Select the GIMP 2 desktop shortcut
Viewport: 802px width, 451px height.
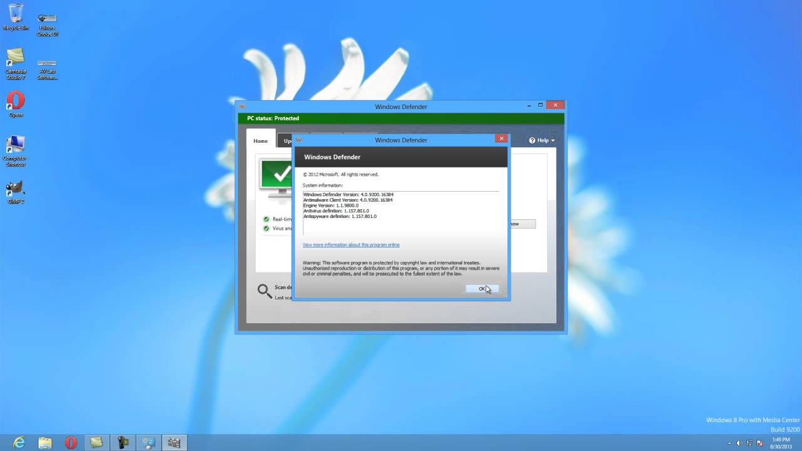pyautogui.click(x=16, y=193)
